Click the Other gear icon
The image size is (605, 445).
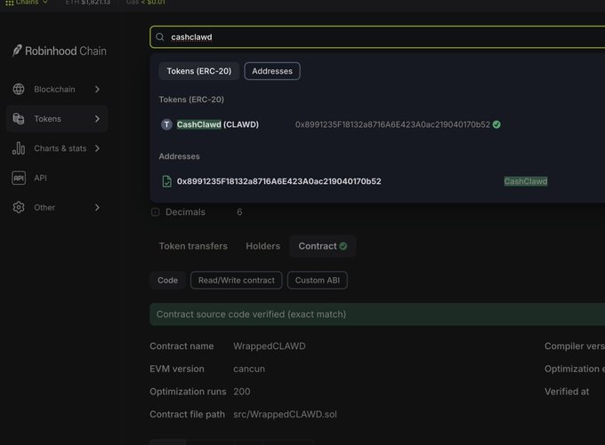pyautogui.click(x=19, y=207)
